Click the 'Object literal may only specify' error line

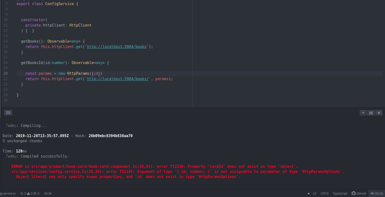128,177
